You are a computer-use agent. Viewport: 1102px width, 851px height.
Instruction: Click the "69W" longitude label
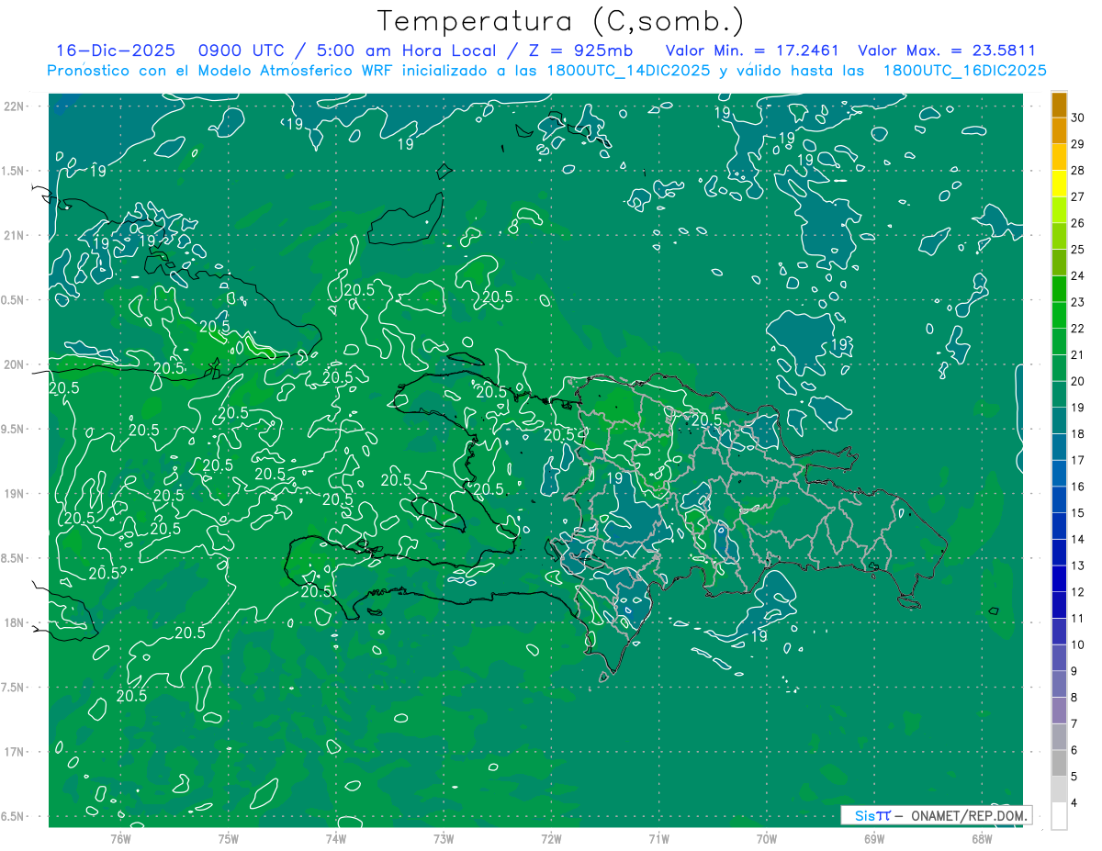point(874,838)
